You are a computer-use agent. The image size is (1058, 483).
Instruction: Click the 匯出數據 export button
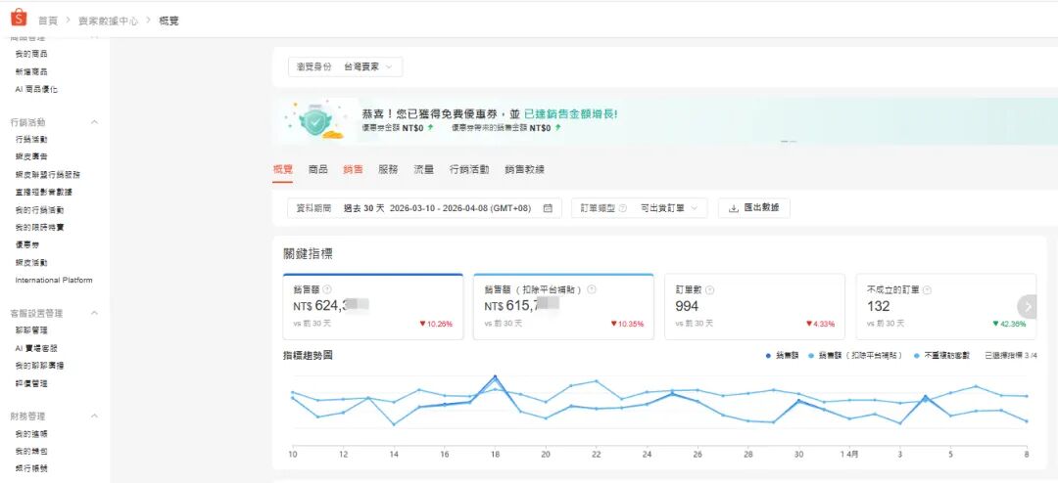(753, 208)
